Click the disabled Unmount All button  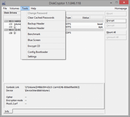coord(116,37)
